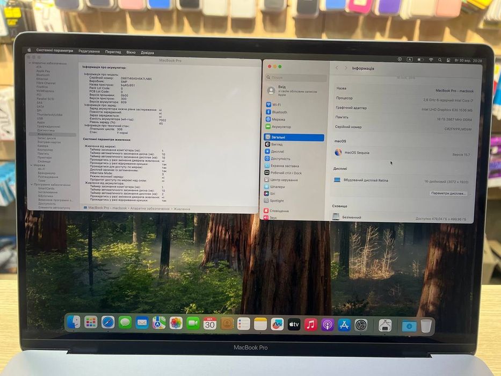Click the Spotlight search icon in menu bar
Screen dimensions: 501x376
click(x=440, y=60)
